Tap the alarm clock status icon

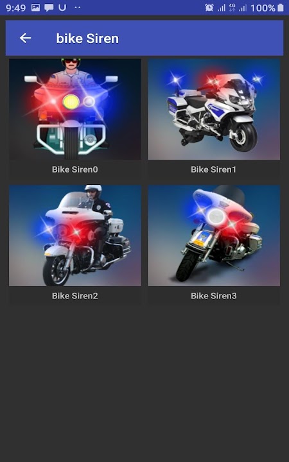pyautogui.click(x=209, y=7)
